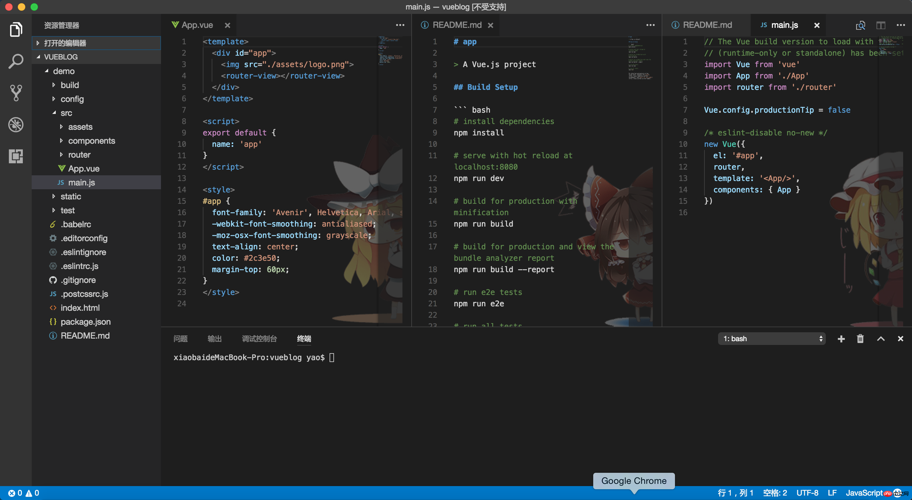This screenshot has height=500, width=912.
Task: Collapse the demo folder
Action: 46,71
